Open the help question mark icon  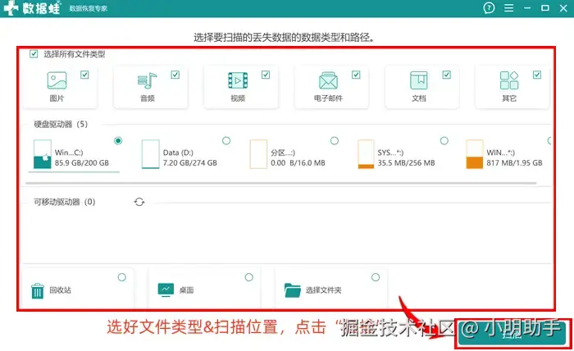point(489,7)
